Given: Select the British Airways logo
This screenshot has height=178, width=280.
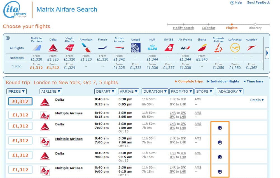Looking at the screenshot, I should click(119, 48).
